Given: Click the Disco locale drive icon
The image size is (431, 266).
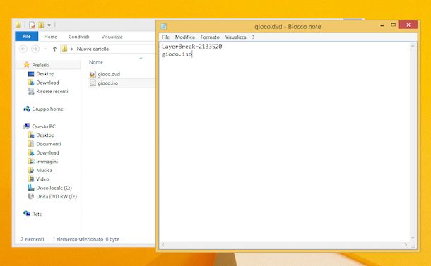Looking at the screenshot, I should coord(31,188).
